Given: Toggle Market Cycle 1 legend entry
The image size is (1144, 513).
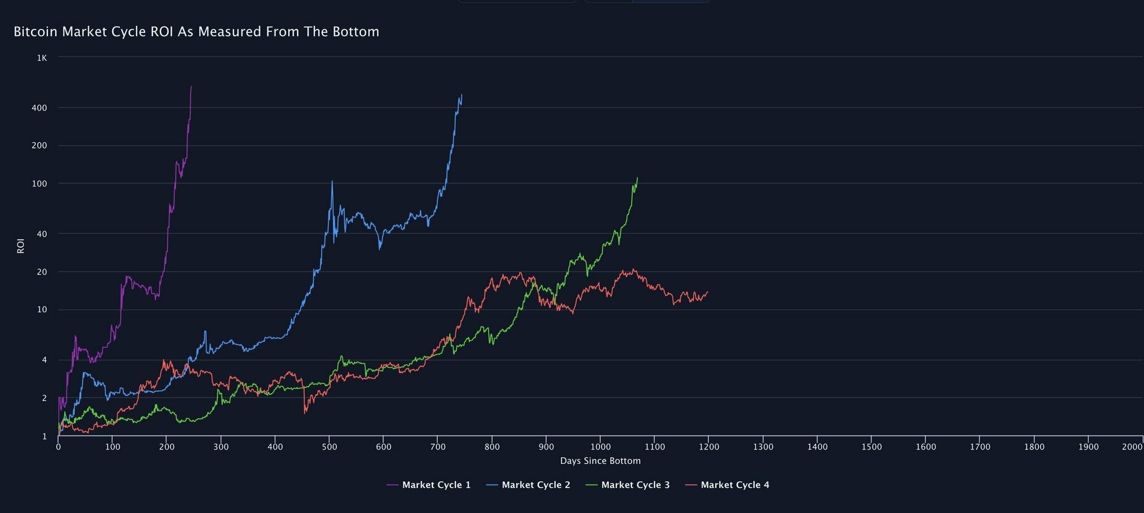Looking at the screenshot, I should (x=436, y=485).
